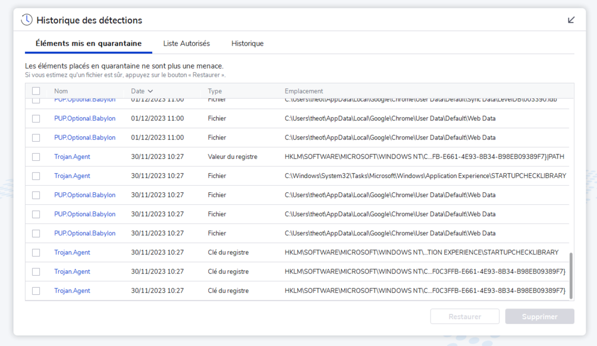
Task: Open the Historique tab
Action: (247, 43)
